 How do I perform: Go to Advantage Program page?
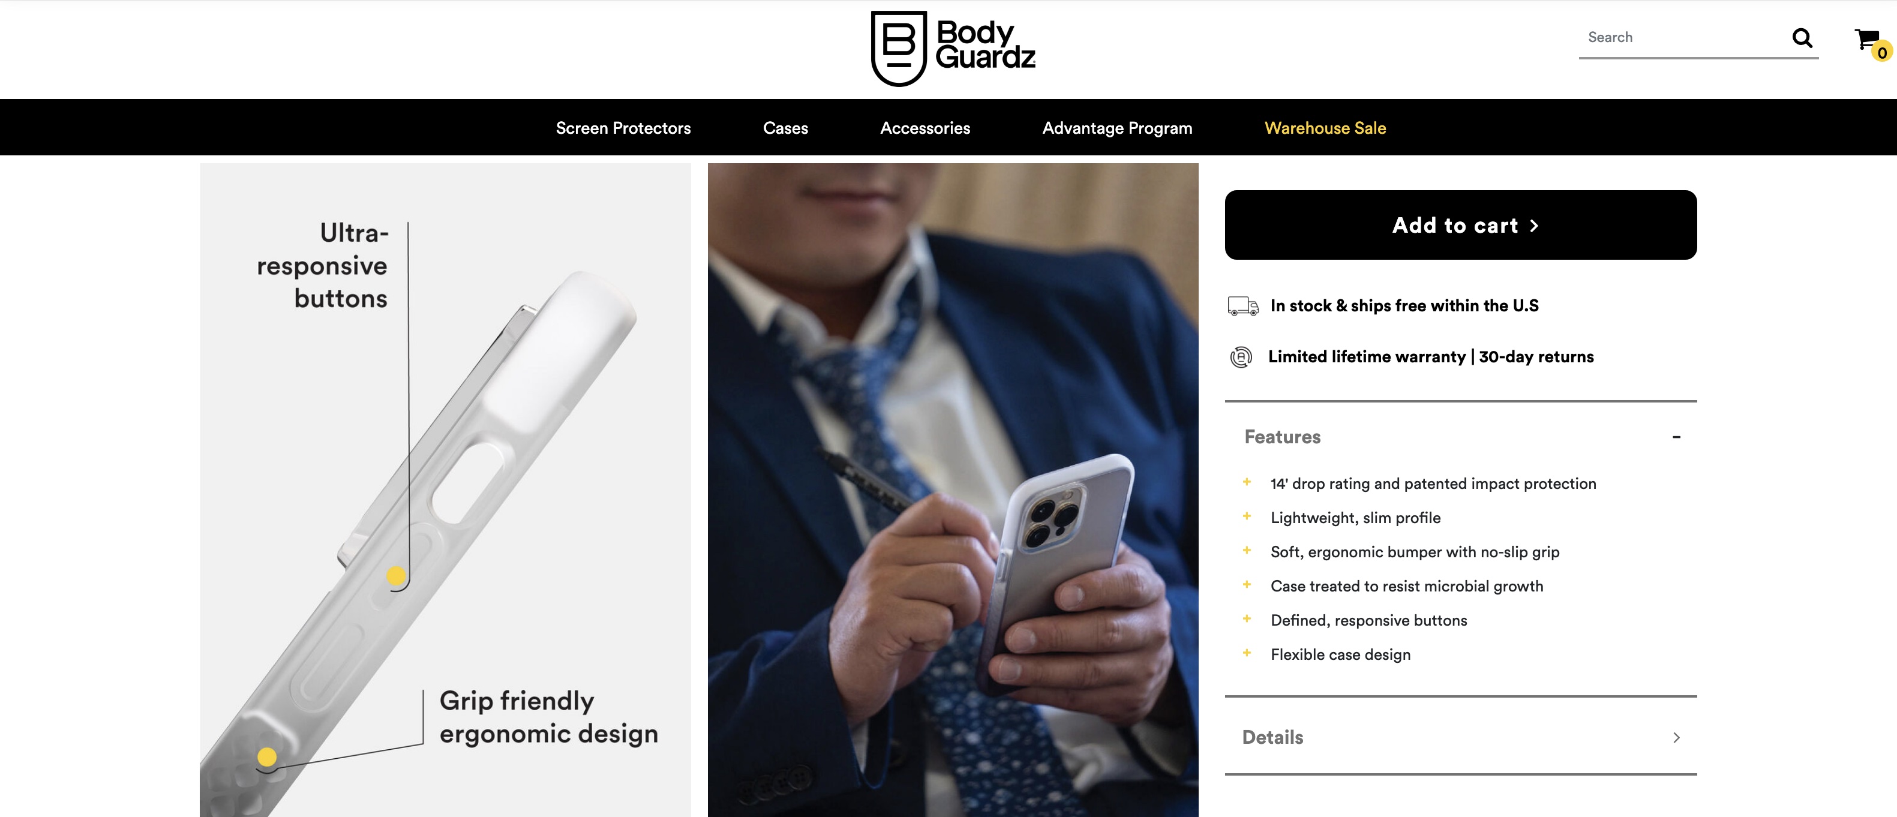pos(1117,128)
